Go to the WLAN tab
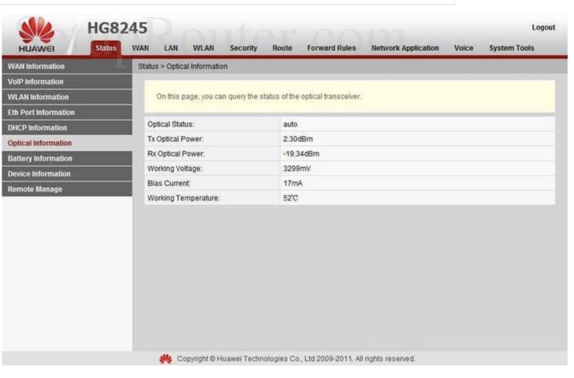The height and width of the screenshot is (378, 574). coord(203,48)
